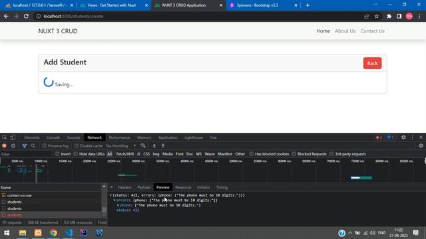This screenshot has height=239, width=426.
Task: Toggle Hide data URLs checkbox
Action: (x=75, y=154)
